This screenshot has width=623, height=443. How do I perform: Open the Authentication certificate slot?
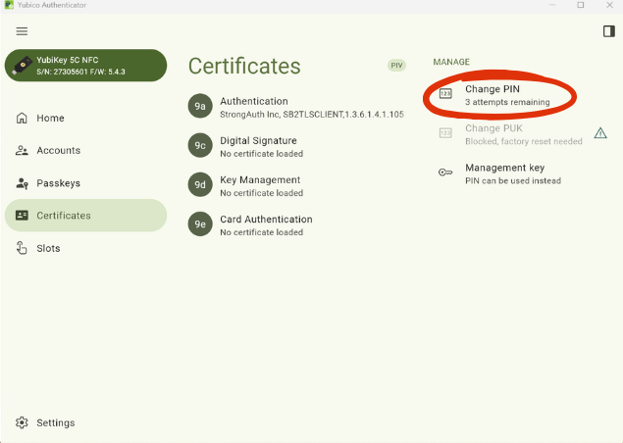pos(296,107)
